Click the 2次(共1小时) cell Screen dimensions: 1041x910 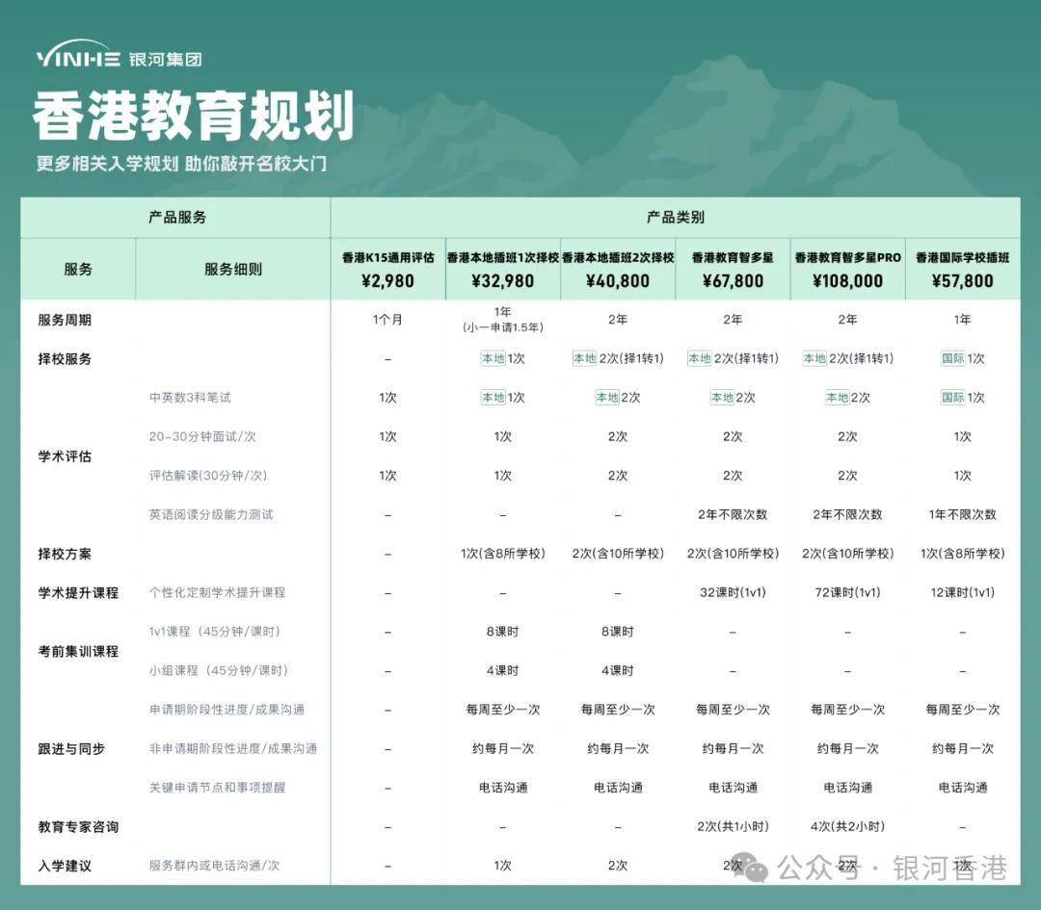pyautogui.click(x=733, y=826)
